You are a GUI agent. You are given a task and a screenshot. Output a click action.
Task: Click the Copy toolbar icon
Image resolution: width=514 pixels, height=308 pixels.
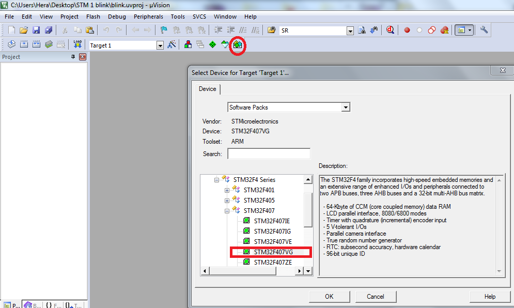[x=77, y=30]
